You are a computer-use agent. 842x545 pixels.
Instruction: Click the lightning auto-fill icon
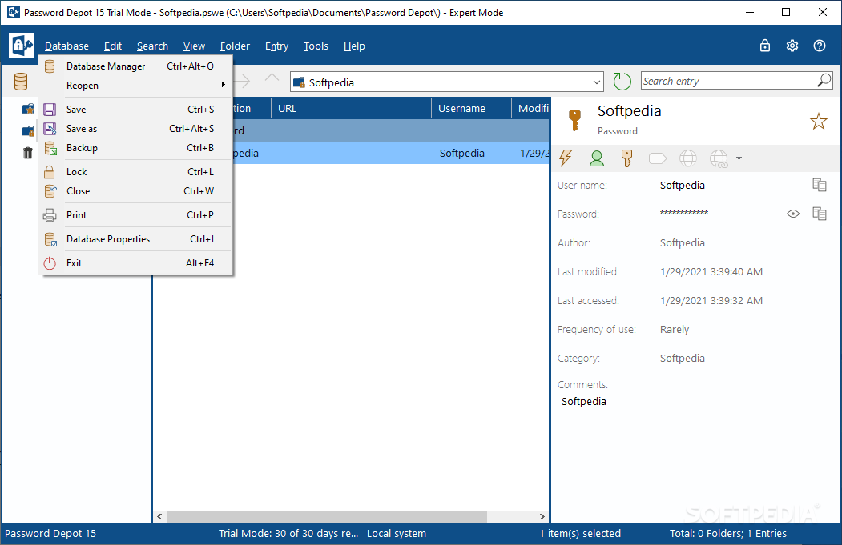click(566, 158)
